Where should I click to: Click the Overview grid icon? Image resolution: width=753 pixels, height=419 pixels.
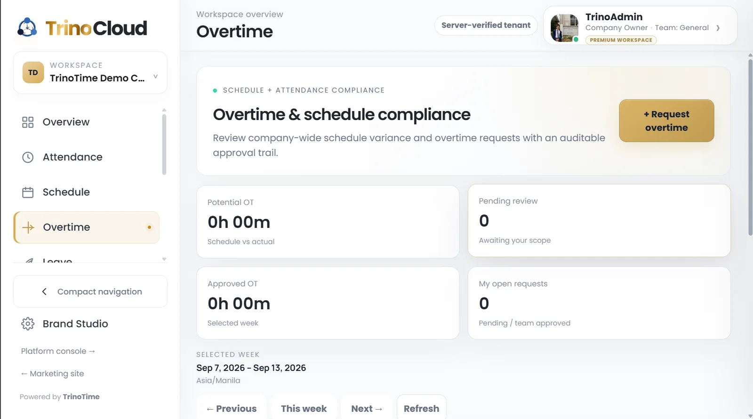point(28,122)
